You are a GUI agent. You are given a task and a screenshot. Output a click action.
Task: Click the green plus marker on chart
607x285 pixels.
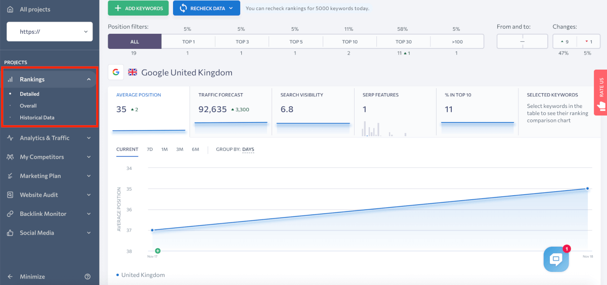(158, 251)
